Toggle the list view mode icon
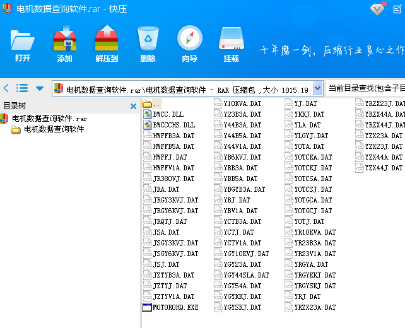The image size is (405, 328). [22, 88]
